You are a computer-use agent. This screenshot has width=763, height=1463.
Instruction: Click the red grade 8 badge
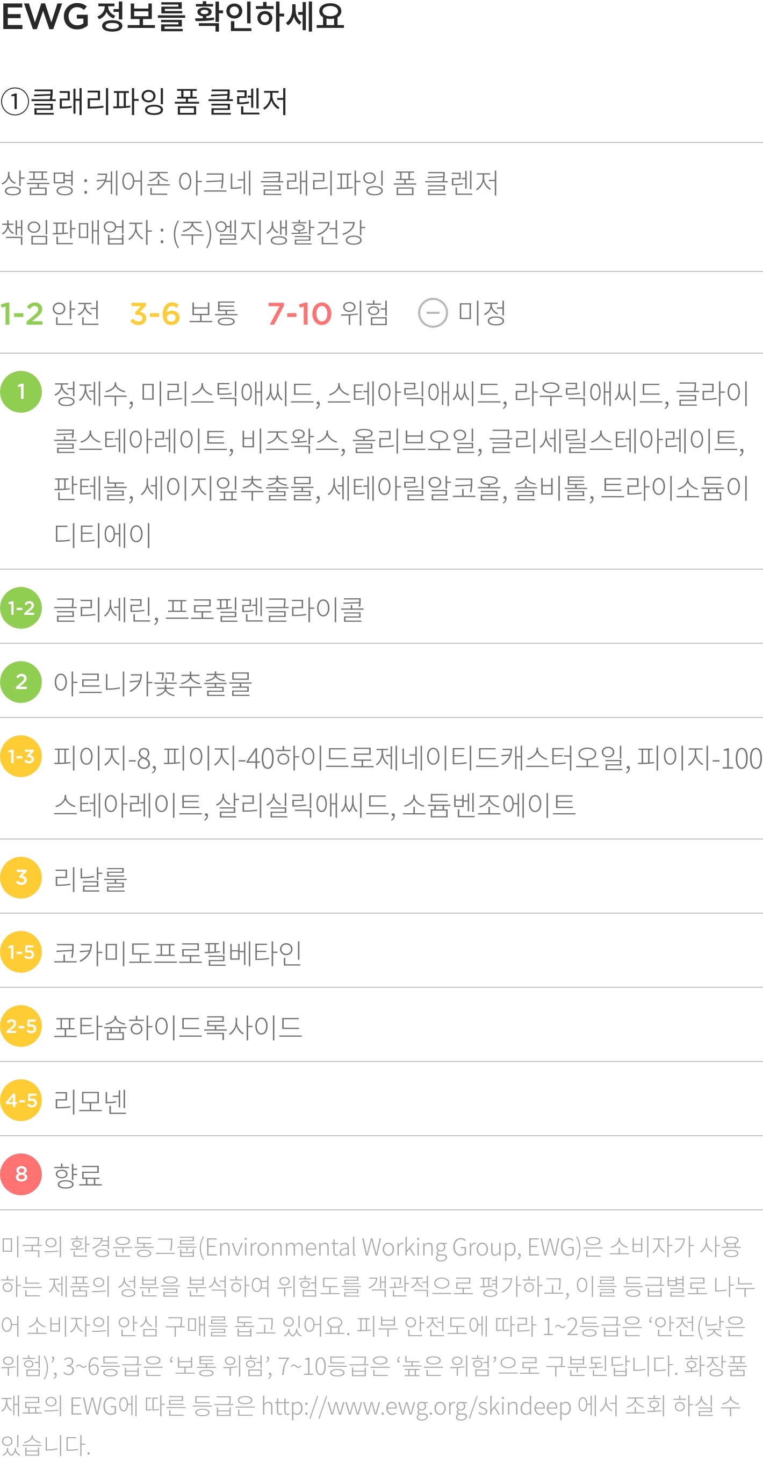pyautogui.click(x=21, y=1174)
